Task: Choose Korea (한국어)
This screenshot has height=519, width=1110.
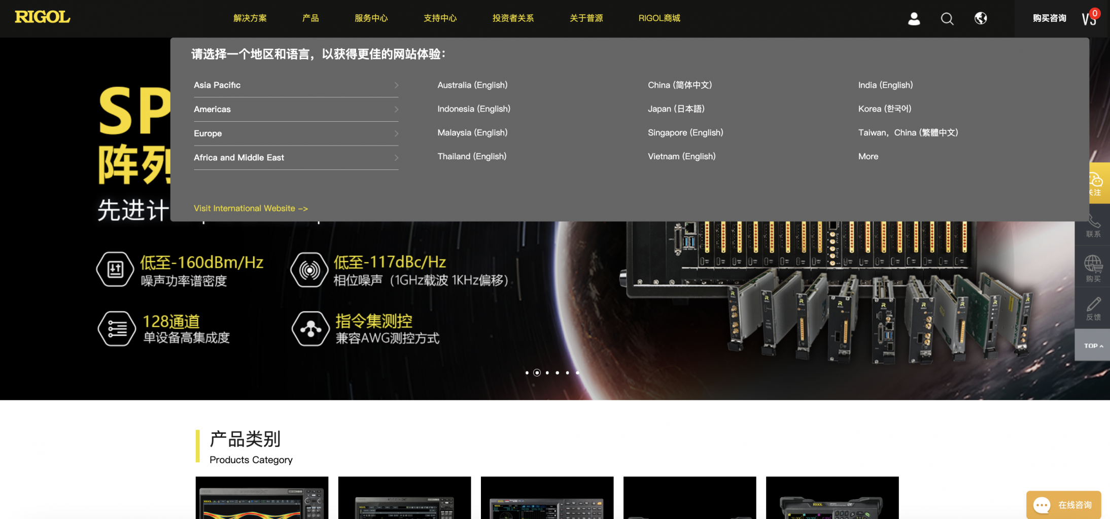Action: (885, 109)
